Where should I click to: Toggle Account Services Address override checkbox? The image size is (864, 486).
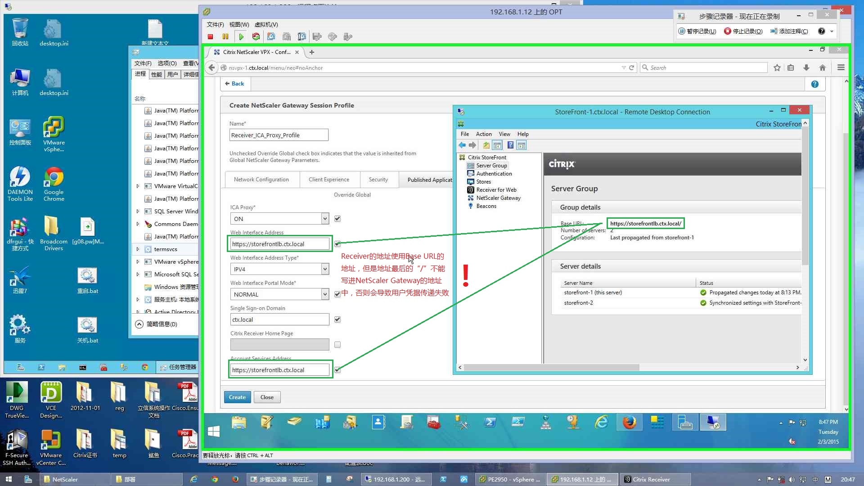[337, 370]
